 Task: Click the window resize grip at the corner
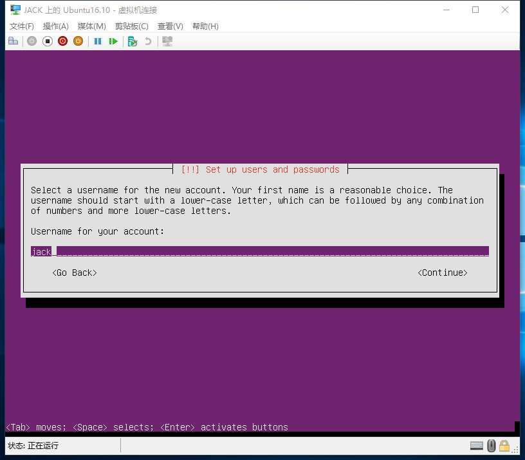coord(516,451)
